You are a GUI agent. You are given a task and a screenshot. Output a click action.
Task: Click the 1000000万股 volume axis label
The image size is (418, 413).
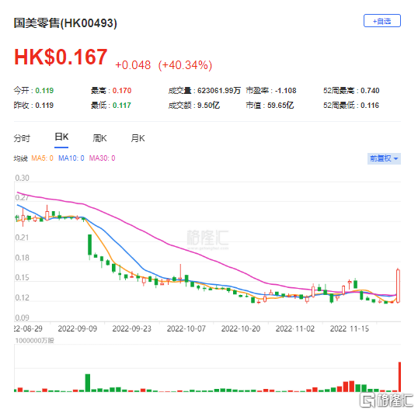[x=35, y=341]
